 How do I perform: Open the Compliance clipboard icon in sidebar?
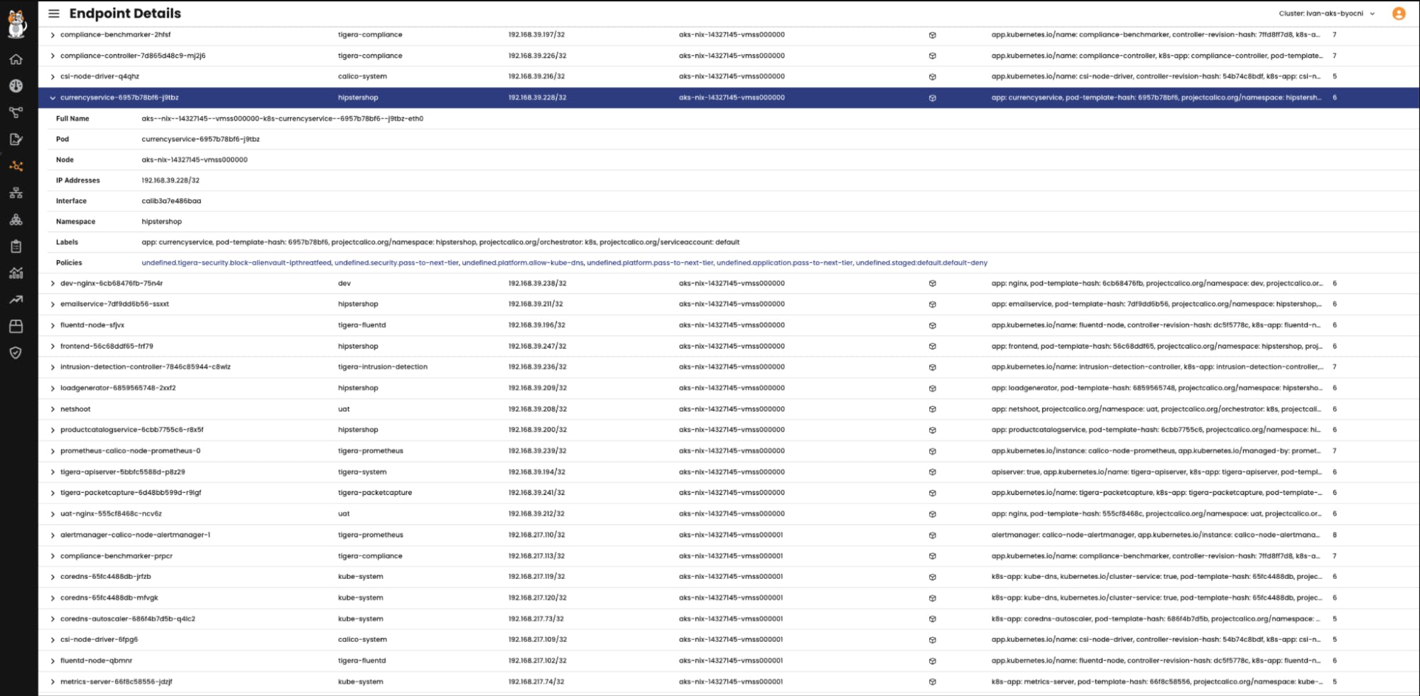(16, 246)
